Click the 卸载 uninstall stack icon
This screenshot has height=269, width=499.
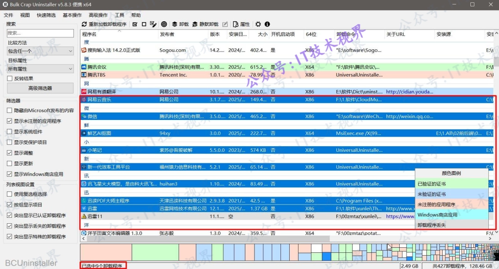175,24
